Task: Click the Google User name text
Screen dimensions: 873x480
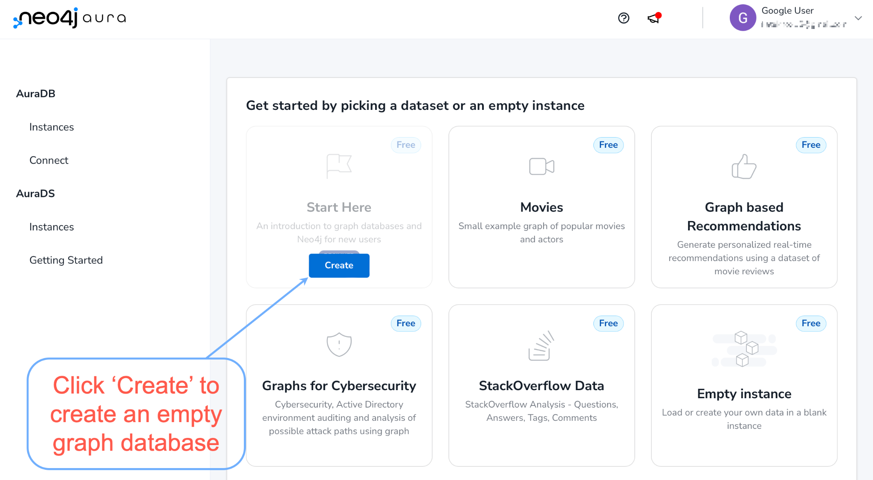Action: [x=787, y=11]
